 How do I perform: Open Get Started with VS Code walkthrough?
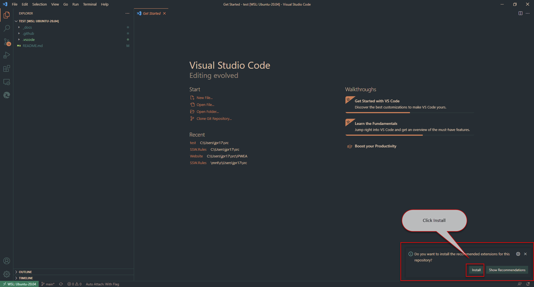[x=409, y=104]
